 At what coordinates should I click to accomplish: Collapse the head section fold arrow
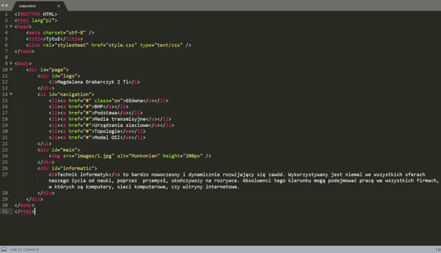11,27
